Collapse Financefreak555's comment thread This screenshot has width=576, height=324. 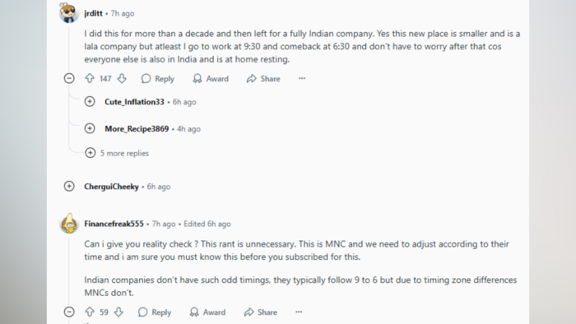(69, 312)
